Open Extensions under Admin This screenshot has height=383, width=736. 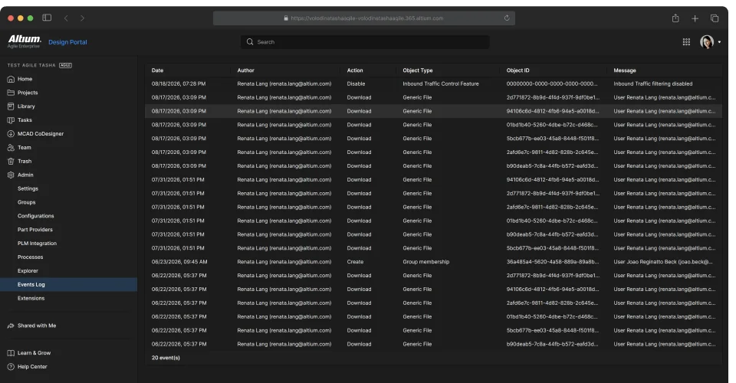31,298
